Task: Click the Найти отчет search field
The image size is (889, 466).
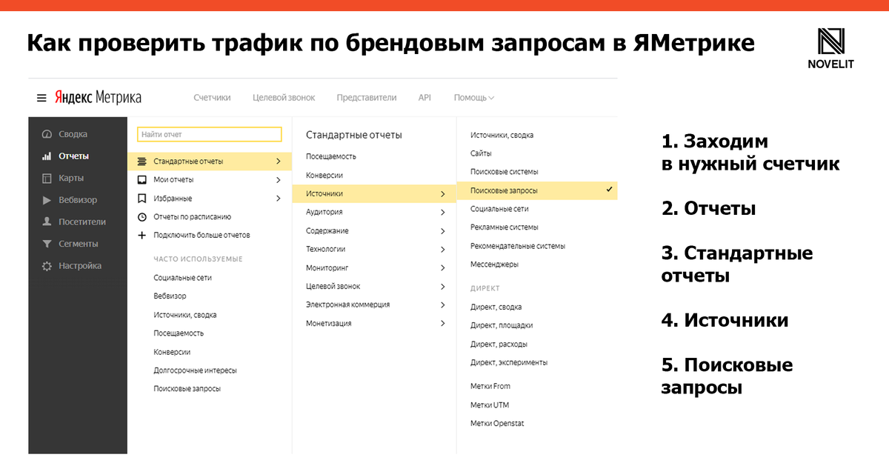Action: click(209, 134)
